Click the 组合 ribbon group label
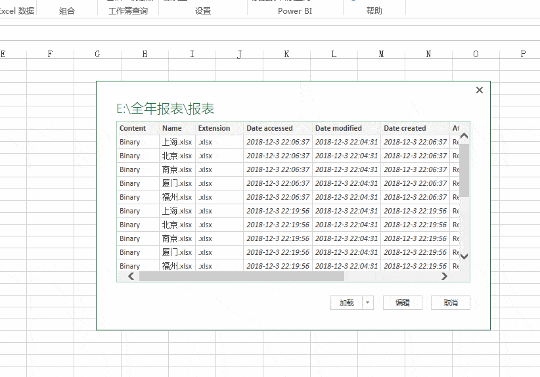This screenshot has height=377, width=540. click(67, 11)
